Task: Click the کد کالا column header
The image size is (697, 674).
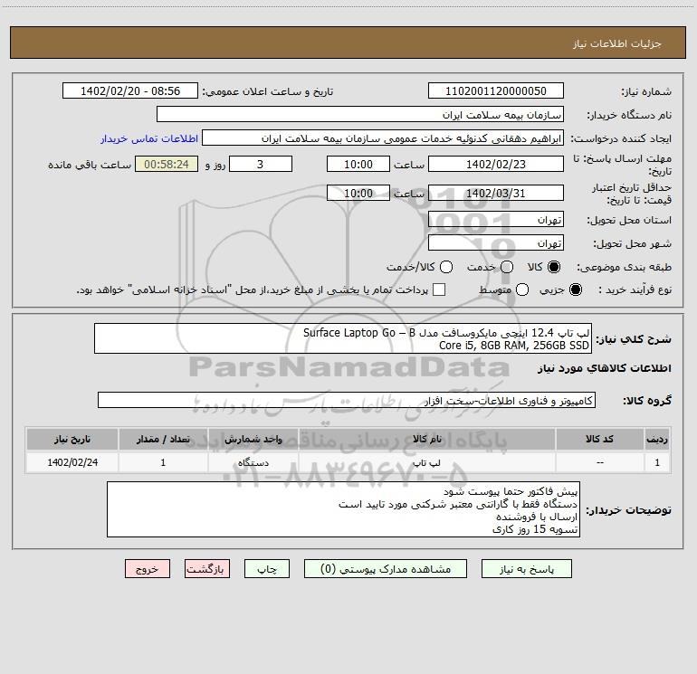Action: [x=599, y=439]
